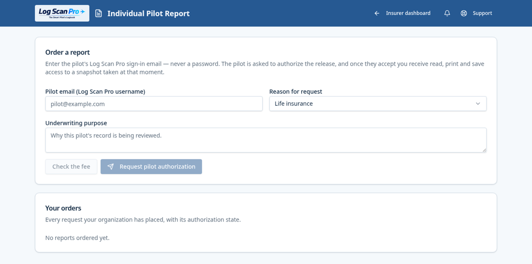Click the No reports ordered yet text
The height and width of the screenshot is (264, 532).
click(x=77, y=238)
